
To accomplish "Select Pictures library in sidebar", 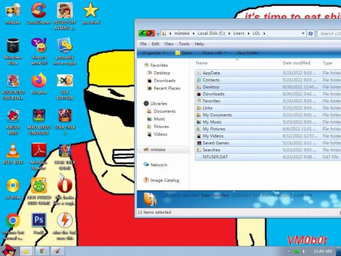I will click(x=158, y=126).
